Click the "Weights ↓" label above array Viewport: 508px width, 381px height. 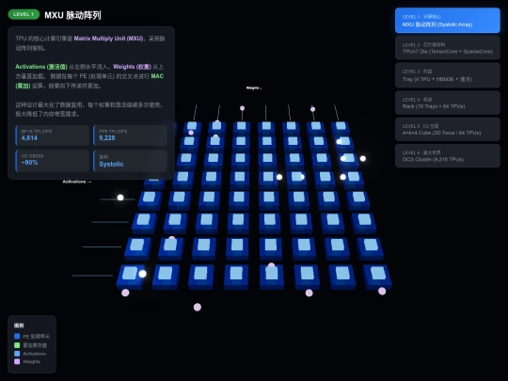pos(254,87)
